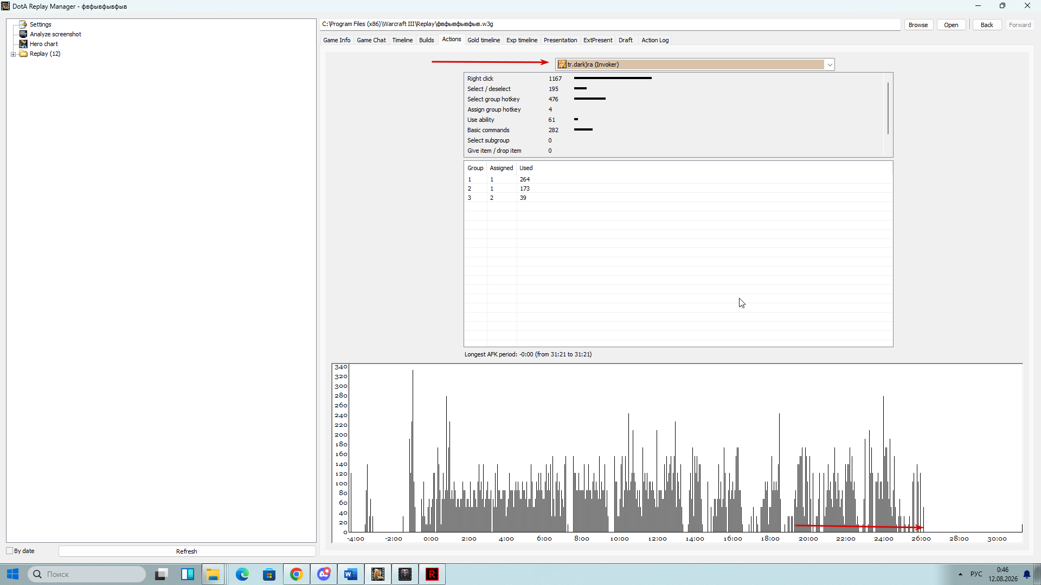Click the Group column header
1041x585 pixels.
tap(475, 168)
